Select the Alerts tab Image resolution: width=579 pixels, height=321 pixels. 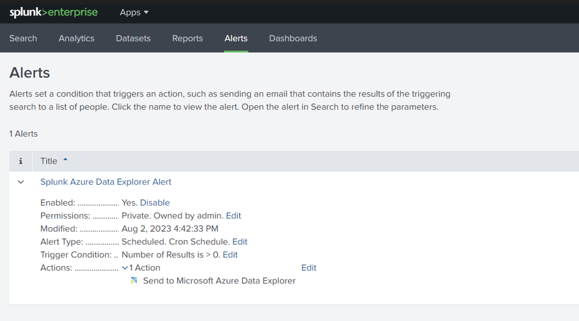tap(236, 38)
